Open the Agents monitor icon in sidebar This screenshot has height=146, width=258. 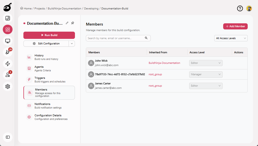(8, 41)
